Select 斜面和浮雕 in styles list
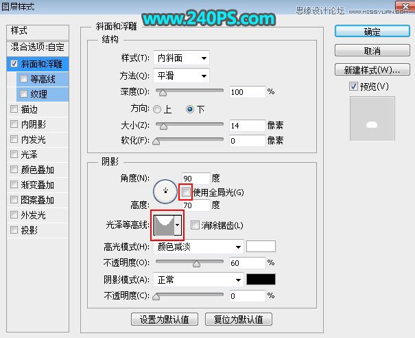Image resolution: width=415 pixels, height=338 pixels. click(x=41, y=64)
